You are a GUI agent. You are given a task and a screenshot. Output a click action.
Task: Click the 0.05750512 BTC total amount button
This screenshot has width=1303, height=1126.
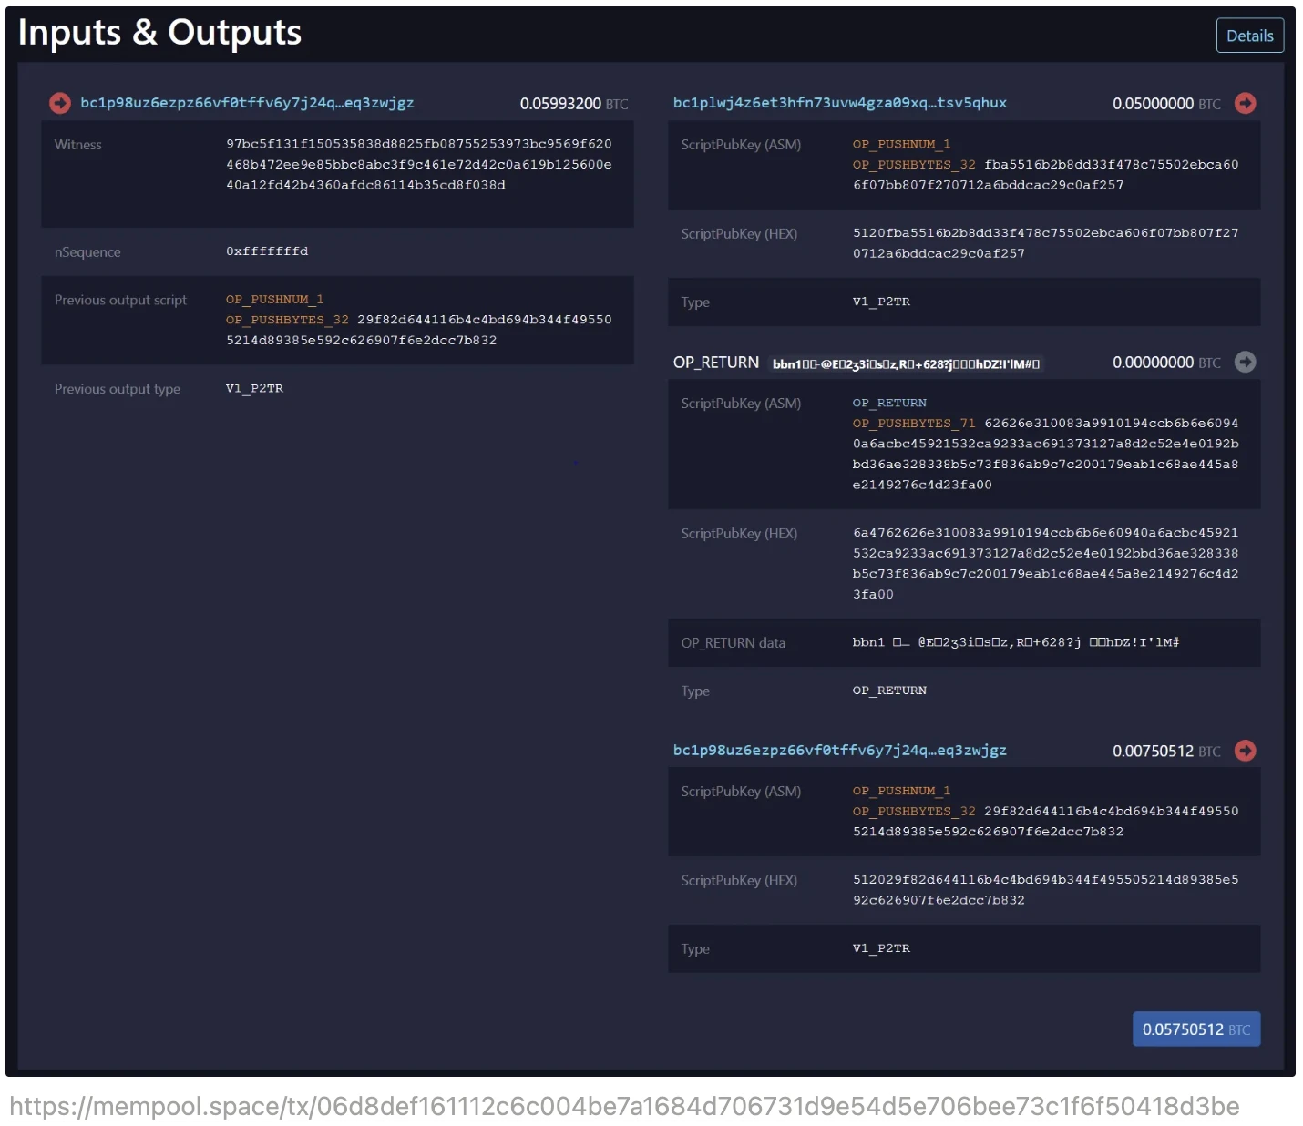point(1195,1029)
